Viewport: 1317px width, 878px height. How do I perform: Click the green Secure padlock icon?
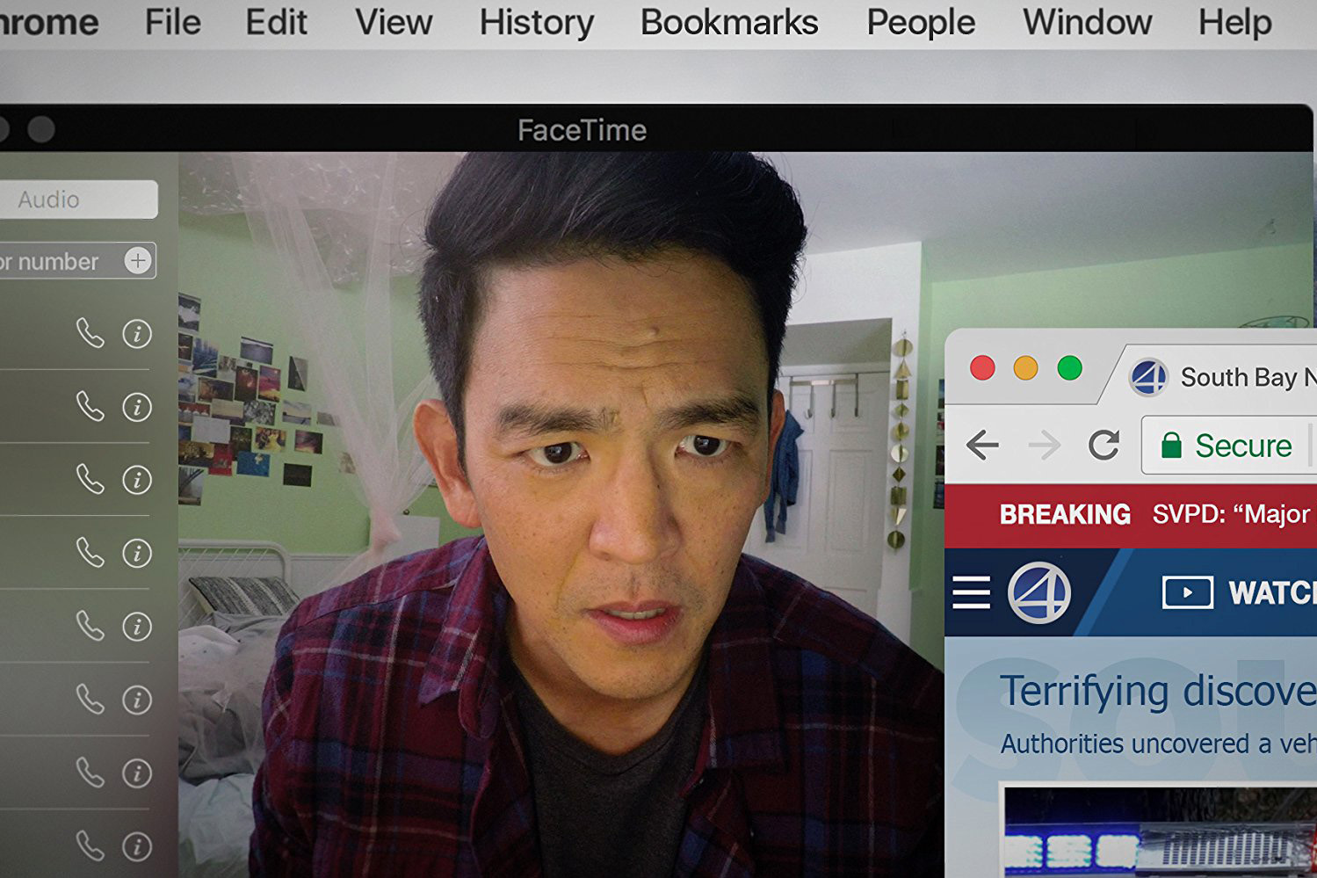coord(1171,446)
